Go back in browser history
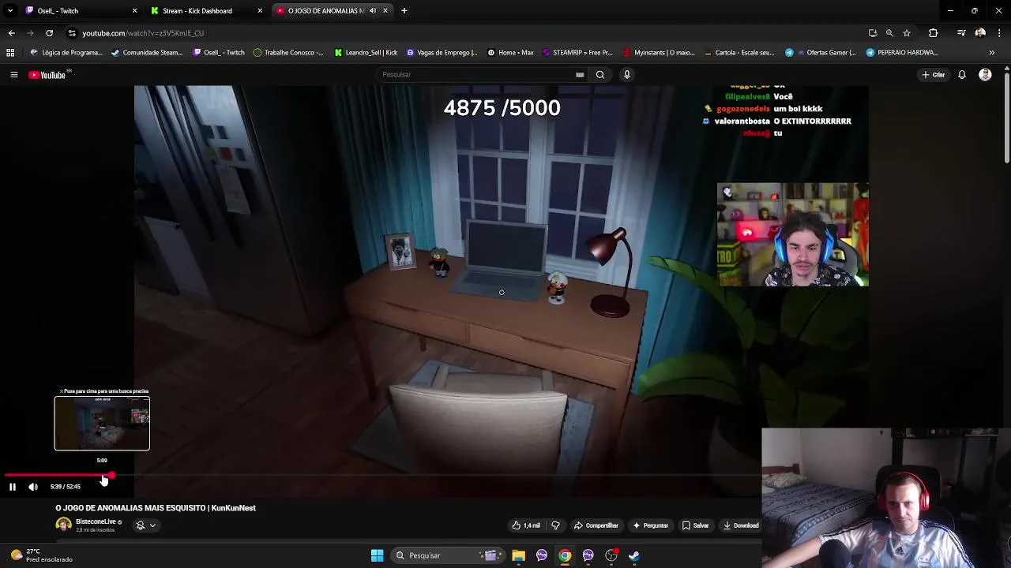 11,33
